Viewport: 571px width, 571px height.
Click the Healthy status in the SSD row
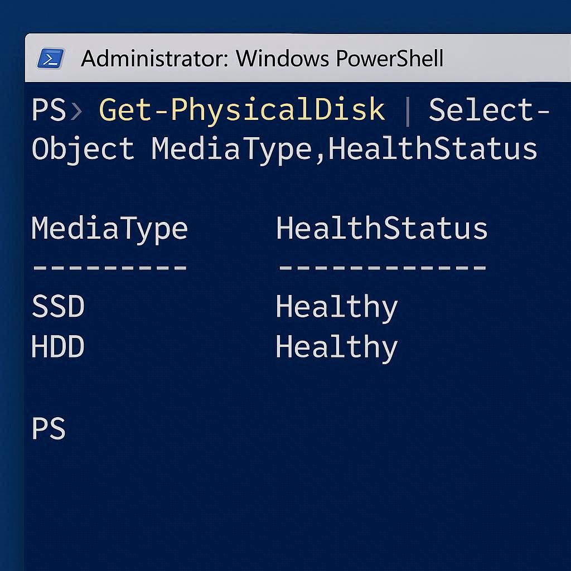coord(336,308)
